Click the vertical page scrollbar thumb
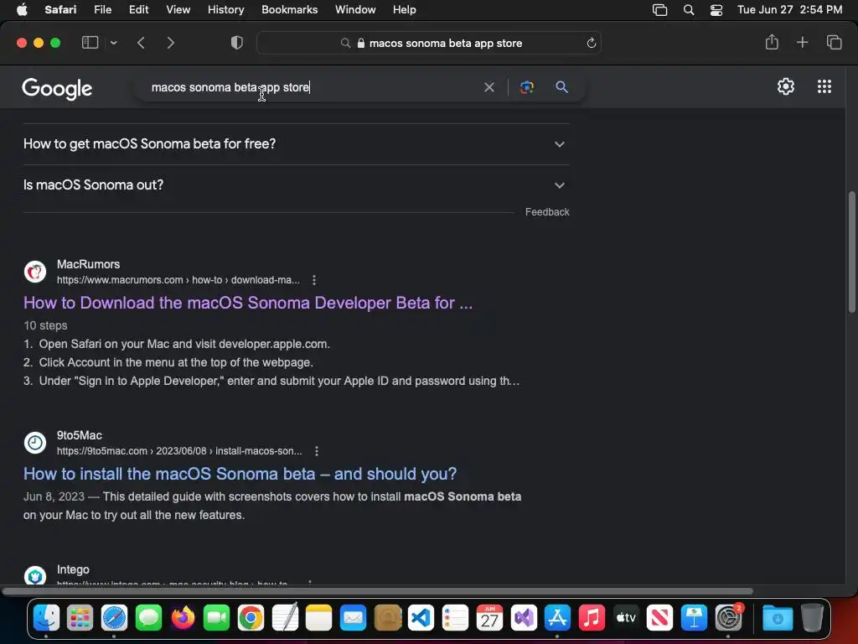Image resolution: width=858 pixels, height=644 pixels. pyautogui.click(x=851, y=252)
